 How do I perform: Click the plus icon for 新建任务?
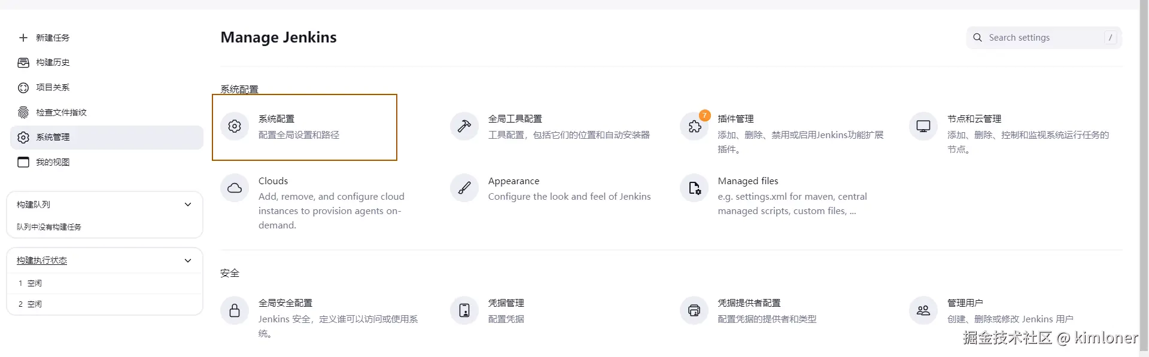tap(23, 38)
